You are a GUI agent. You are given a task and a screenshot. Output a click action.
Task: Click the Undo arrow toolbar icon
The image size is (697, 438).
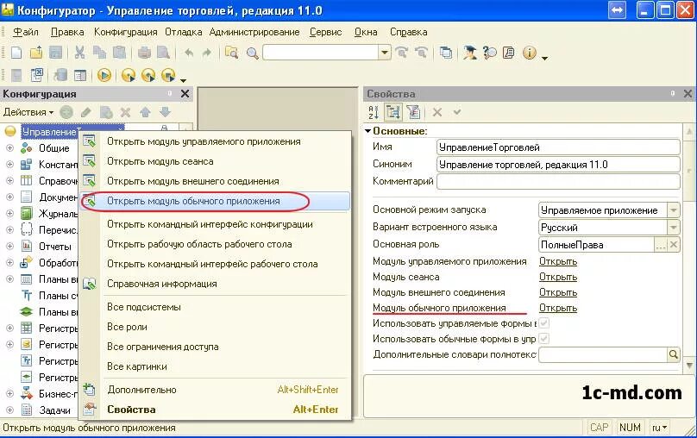189,53
